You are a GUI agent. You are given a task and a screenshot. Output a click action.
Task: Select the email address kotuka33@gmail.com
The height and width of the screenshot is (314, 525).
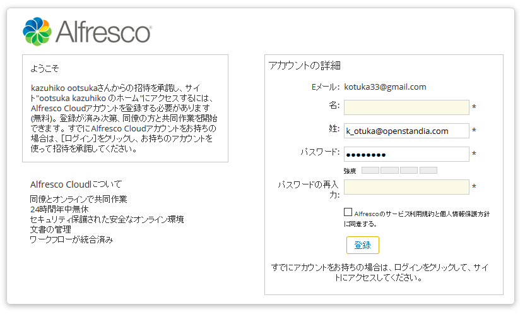coord(385,87)
